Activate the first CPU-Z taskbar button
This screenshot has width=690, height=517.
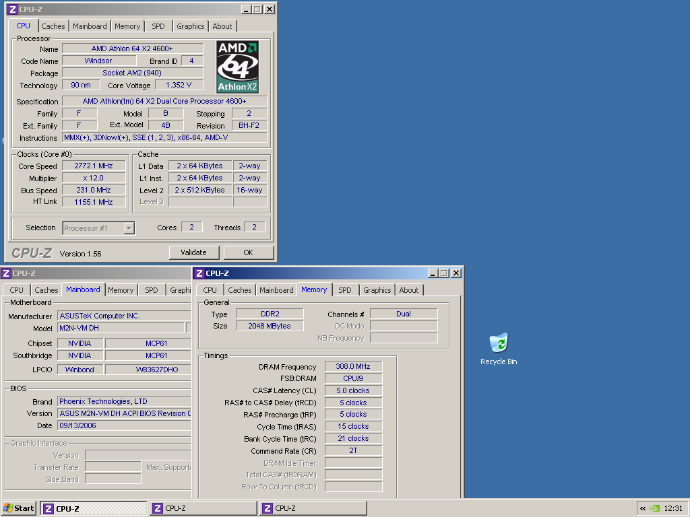pyautogui.click(x=94, y=508)
